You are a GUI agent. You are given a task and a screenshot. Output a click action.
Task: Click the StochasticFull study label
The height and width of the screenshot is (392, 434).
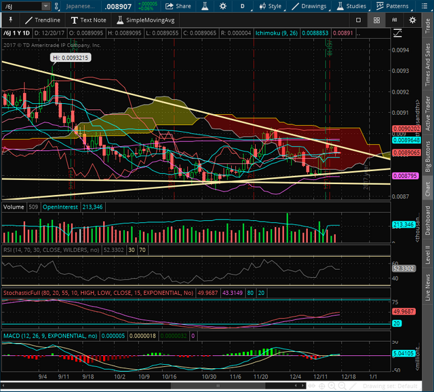click(x=98, y=293)
